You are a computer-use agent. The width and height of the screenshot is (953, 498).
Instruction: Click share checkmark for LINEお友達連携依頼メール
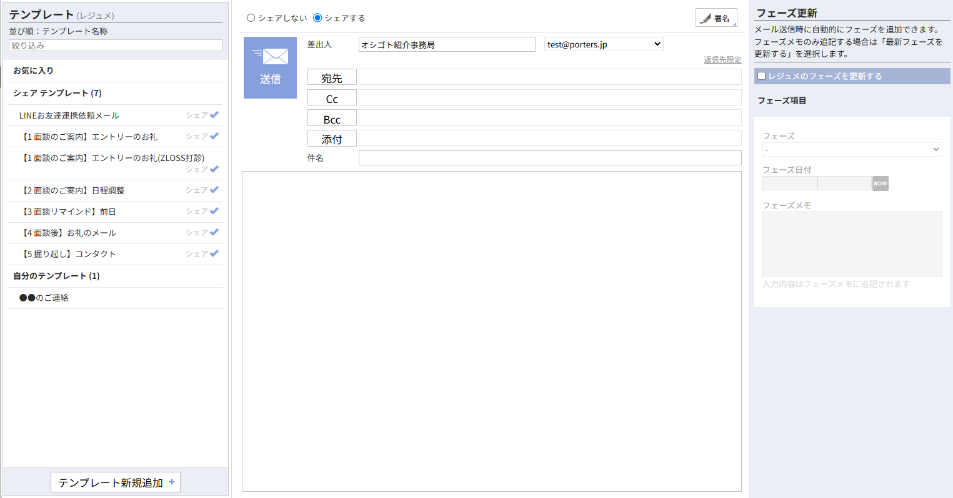pyautogui.click(x=214, y=115)
